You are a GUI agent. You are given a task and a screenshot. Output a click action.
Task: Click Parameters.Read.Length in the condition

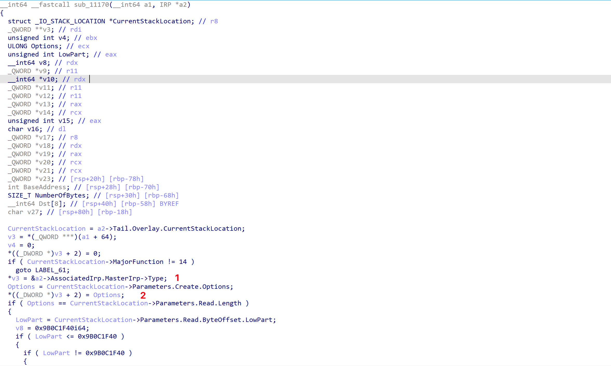point(198,303)
